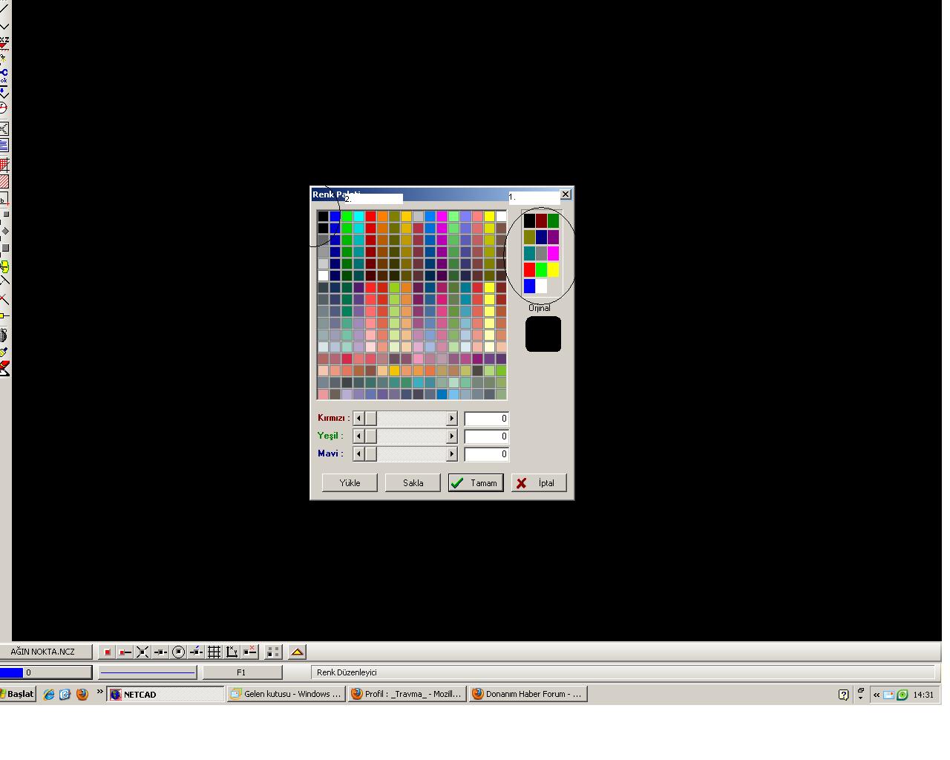Image resolution: width=950 pixels, height=760 pixels.
Task: Click the four-squares layout icon
Action: click(273, 652)
